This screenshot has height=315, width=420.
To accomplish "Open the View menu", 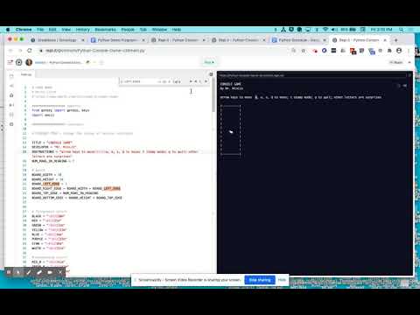I will point(66,30).
